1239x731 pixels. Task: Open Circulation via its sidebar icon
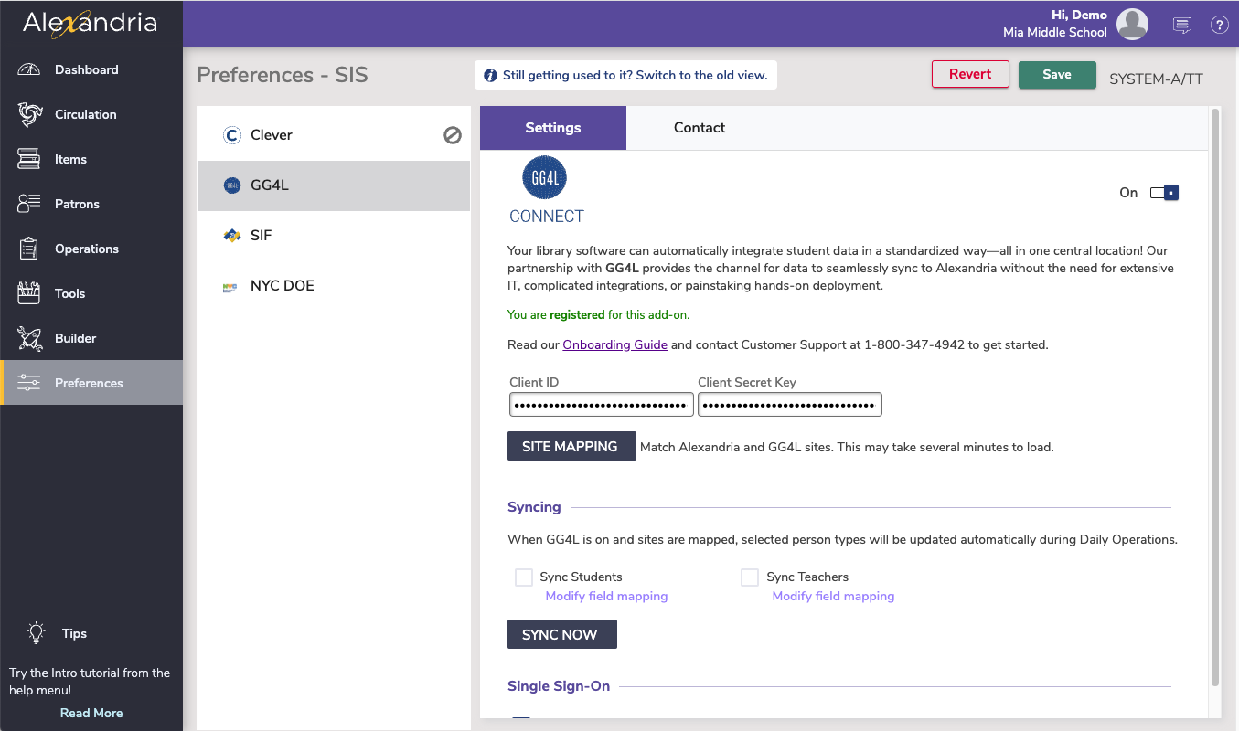[29, 115]
